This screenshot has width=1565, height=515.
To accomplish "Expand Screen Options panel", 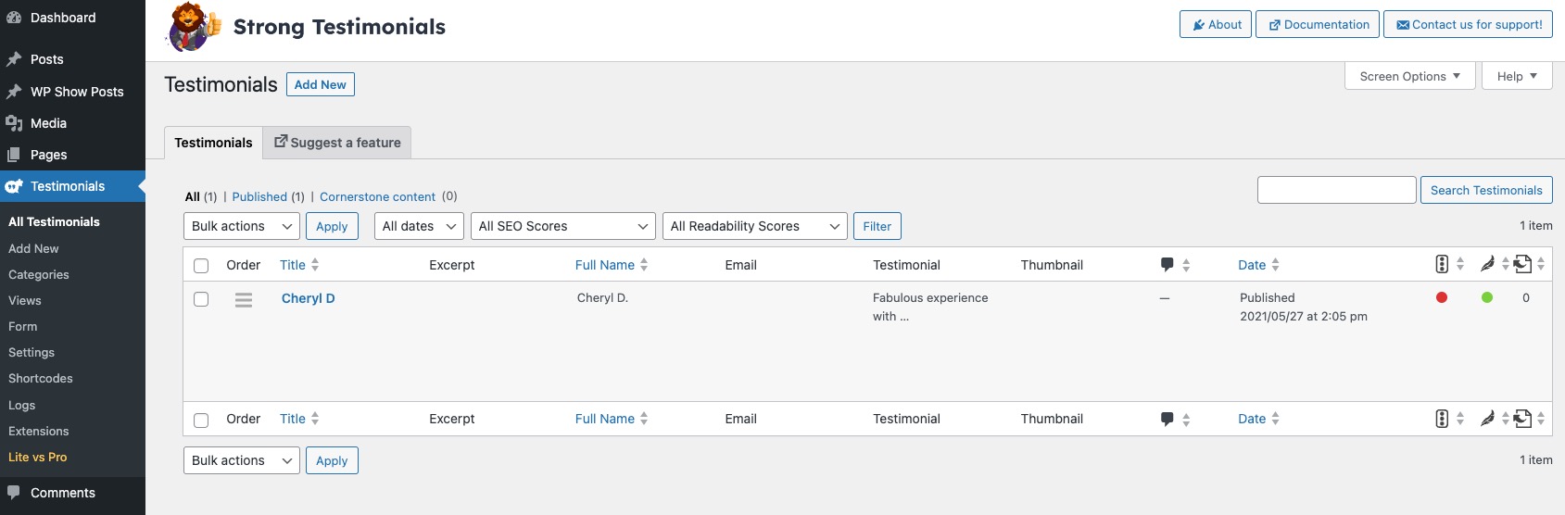I will click(x=1409, y=76).
